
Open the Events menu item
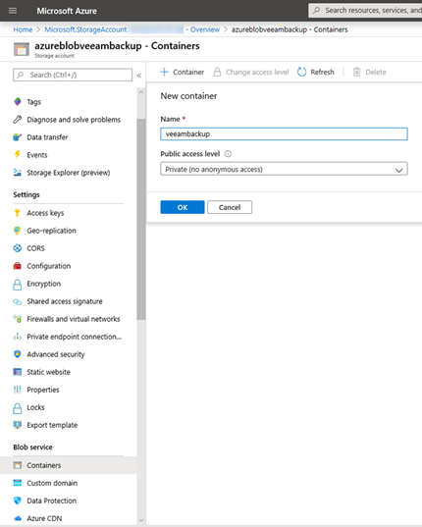[x=37, y=155]
